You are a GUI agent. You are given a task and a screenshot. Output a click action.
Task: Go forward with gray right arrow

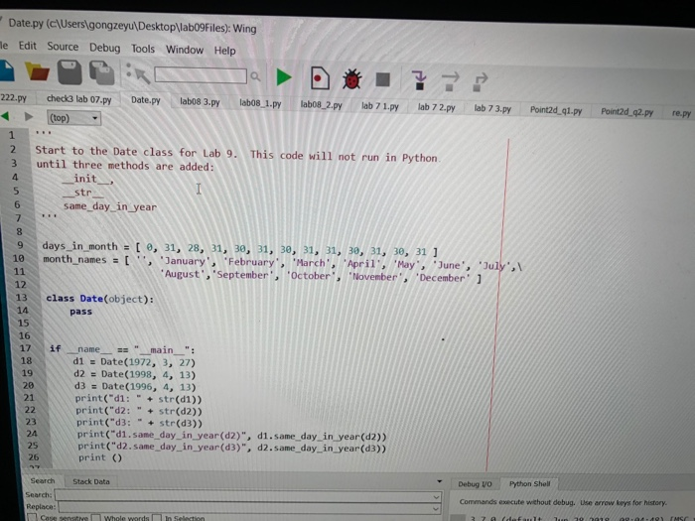tap(29, 116)
